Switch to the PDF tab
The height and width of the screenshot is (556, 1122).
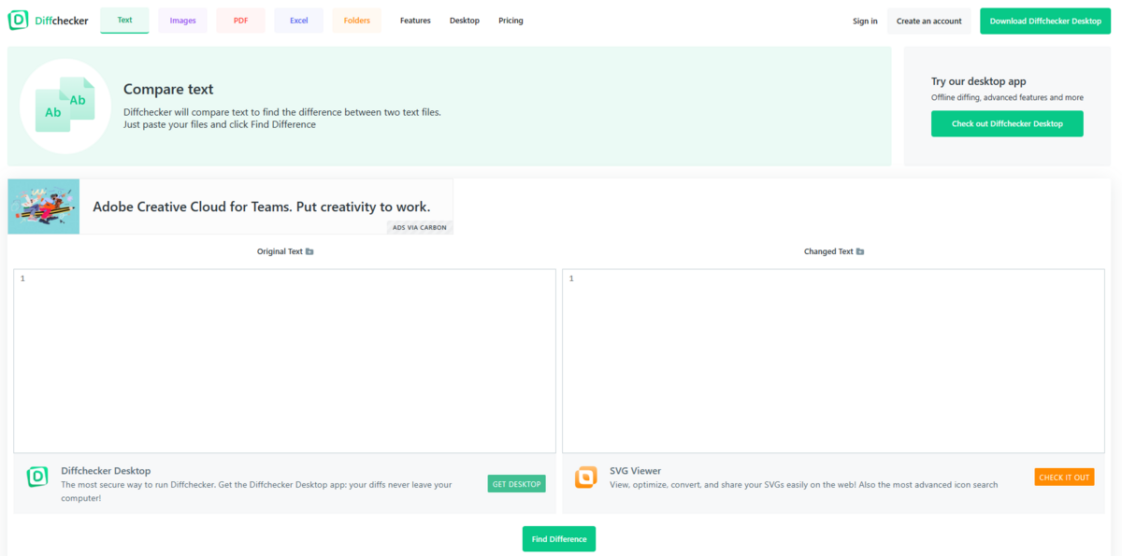[x=240, y=21]
